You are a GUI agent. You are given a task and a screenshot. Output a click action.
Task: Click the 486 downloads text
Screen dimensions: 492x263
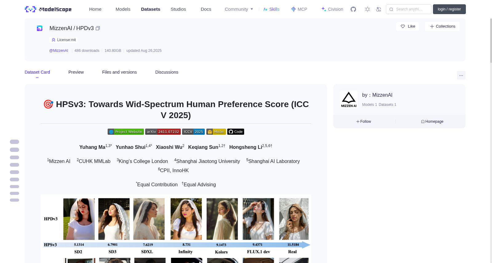[x=87, y=51]
